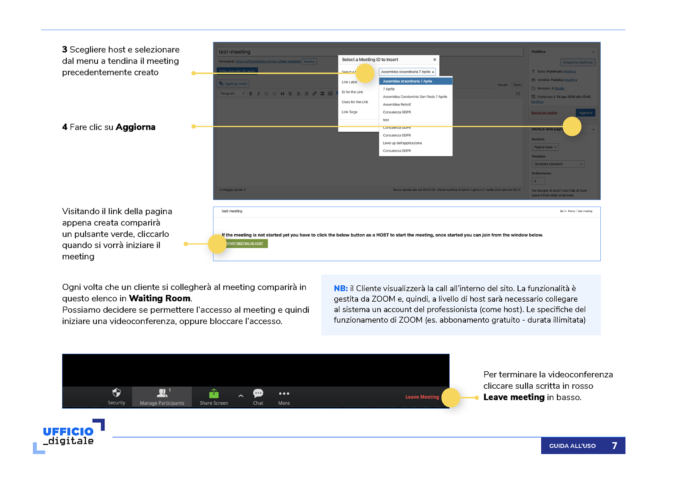Switch to the Visuale editor tab
This screenshot has width=682, height=482.
[502, 85]
